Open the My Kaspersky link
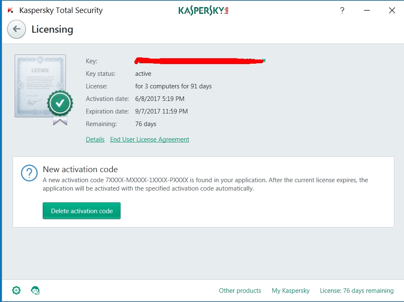This screenshot has height=302, width=404. pos(291,291)
